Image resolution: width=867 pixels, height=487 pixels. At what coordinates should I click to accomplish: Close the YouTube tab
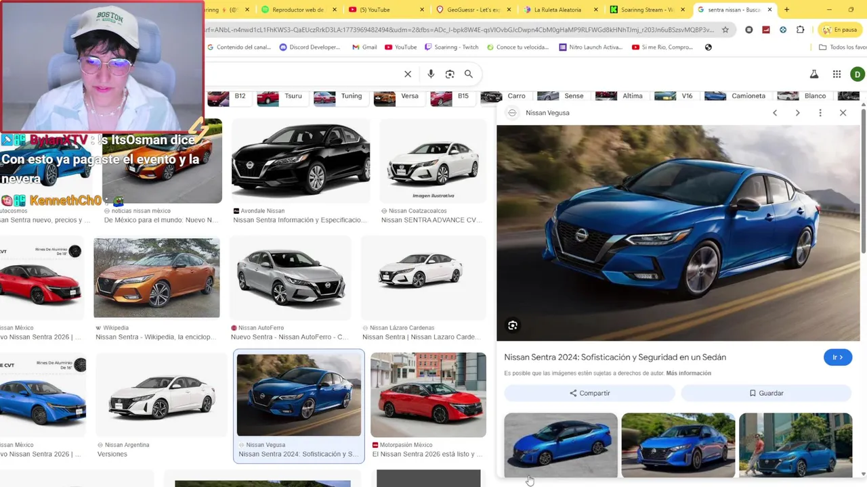click(422, 9)
